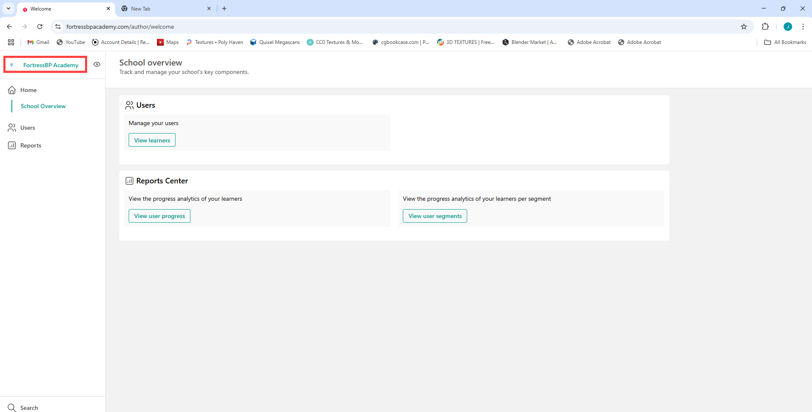Open the Chrome profile avatar
812x412 pixels.
[x=787, y=27]
